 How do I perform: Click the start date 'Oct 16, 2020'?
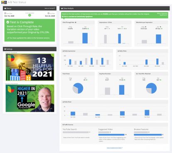tap(9, 16)
